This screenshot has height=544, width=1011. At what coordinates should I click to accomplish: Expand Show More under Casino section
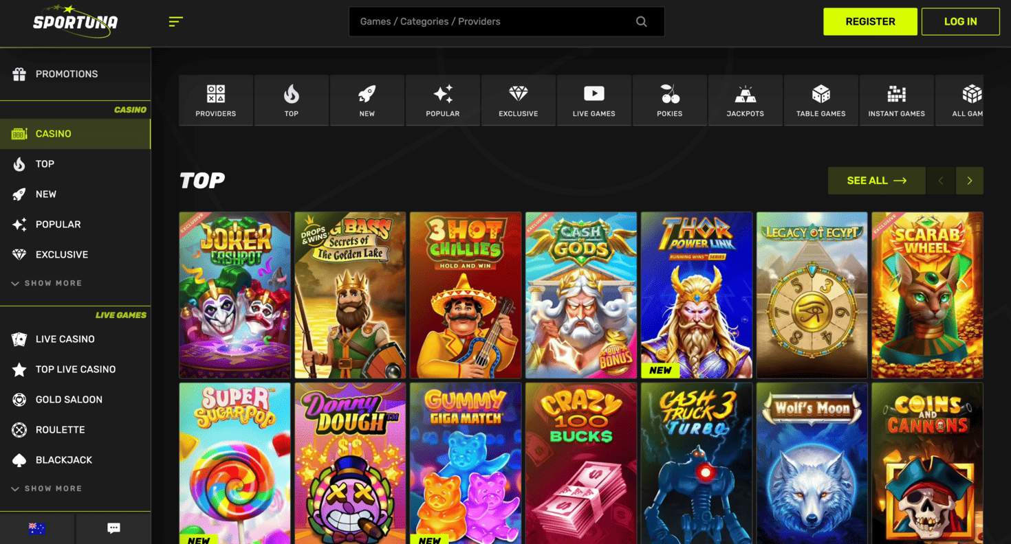pyautogui.click(x=47, y=283)
